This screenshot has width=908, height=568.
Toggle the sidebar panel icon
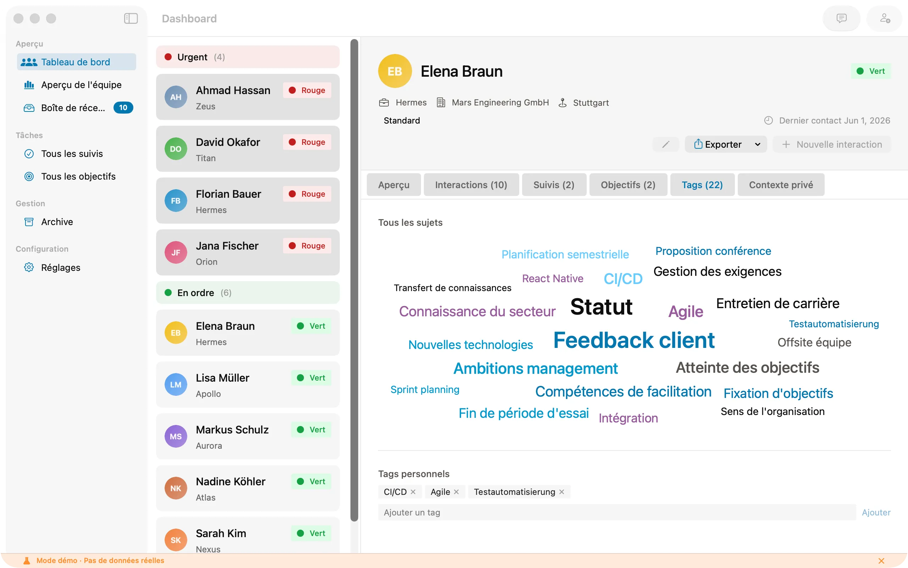(131, 18)
